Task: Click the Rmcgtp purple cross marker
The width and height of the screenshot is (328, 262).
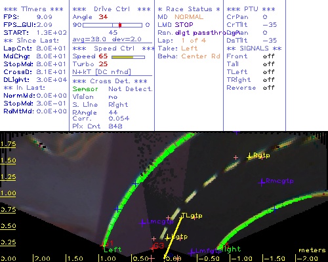Action: pos(262,182)
